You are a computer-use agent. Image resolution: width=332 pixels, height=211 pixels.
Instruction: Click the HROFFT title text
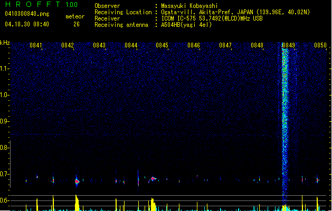pos(33,4)
